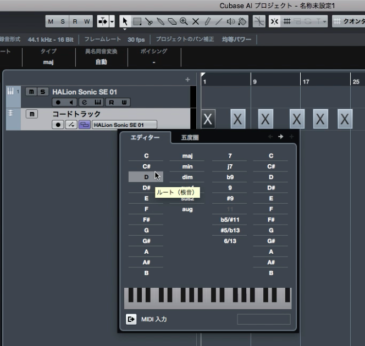Open the HALion instrument keyboard editor icon
Screen dimensions: 365x346
97,102
